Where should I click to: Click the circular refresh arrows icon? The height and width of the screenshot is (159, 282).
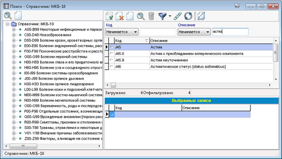[x=188, y=16]
